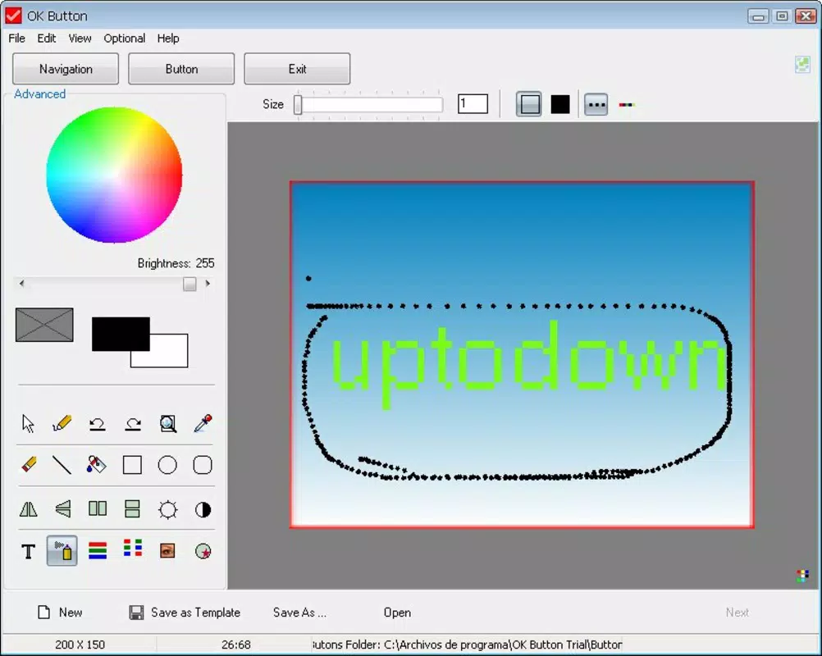Viewport: 822px width, 656px height.
Task: Click the colored squares grid icon
Action: click(133, 548)
